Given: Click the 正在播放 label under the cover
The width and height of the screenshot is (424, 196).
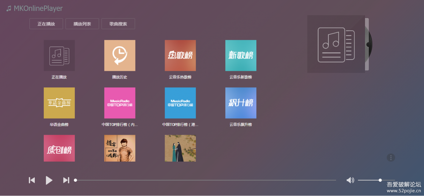Looking at the screenshot, I should tap(59, 77).
